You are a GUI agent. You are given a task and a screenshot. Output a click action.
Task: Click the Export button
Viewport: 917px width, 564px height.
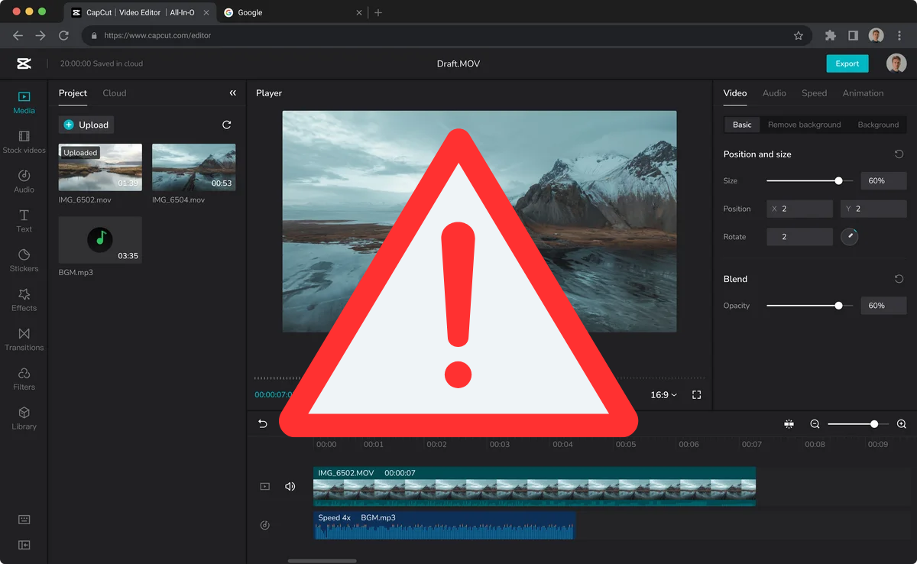tap(847, 63)
